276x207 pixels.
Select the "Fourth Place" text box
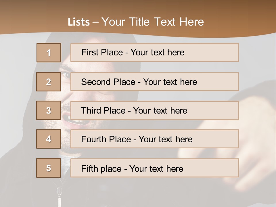point(155,139)
